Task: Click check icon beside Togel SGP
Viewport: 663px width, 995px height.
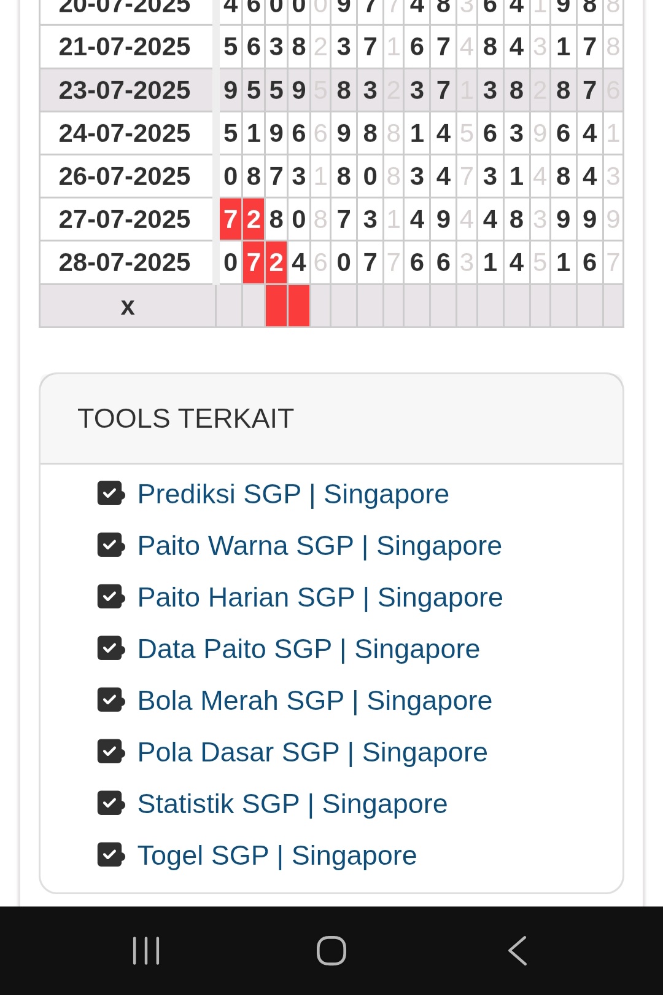Action: [x=111, y=855]
